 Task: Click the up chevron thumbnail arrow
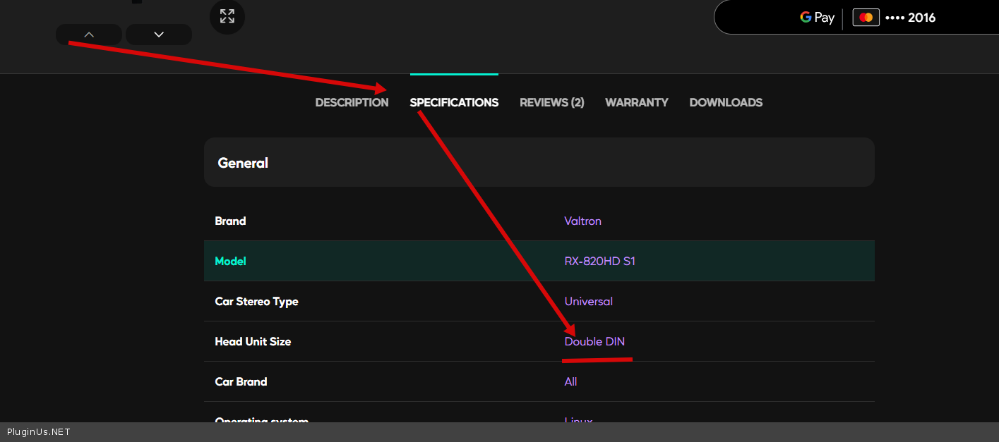tap(89, 35)
